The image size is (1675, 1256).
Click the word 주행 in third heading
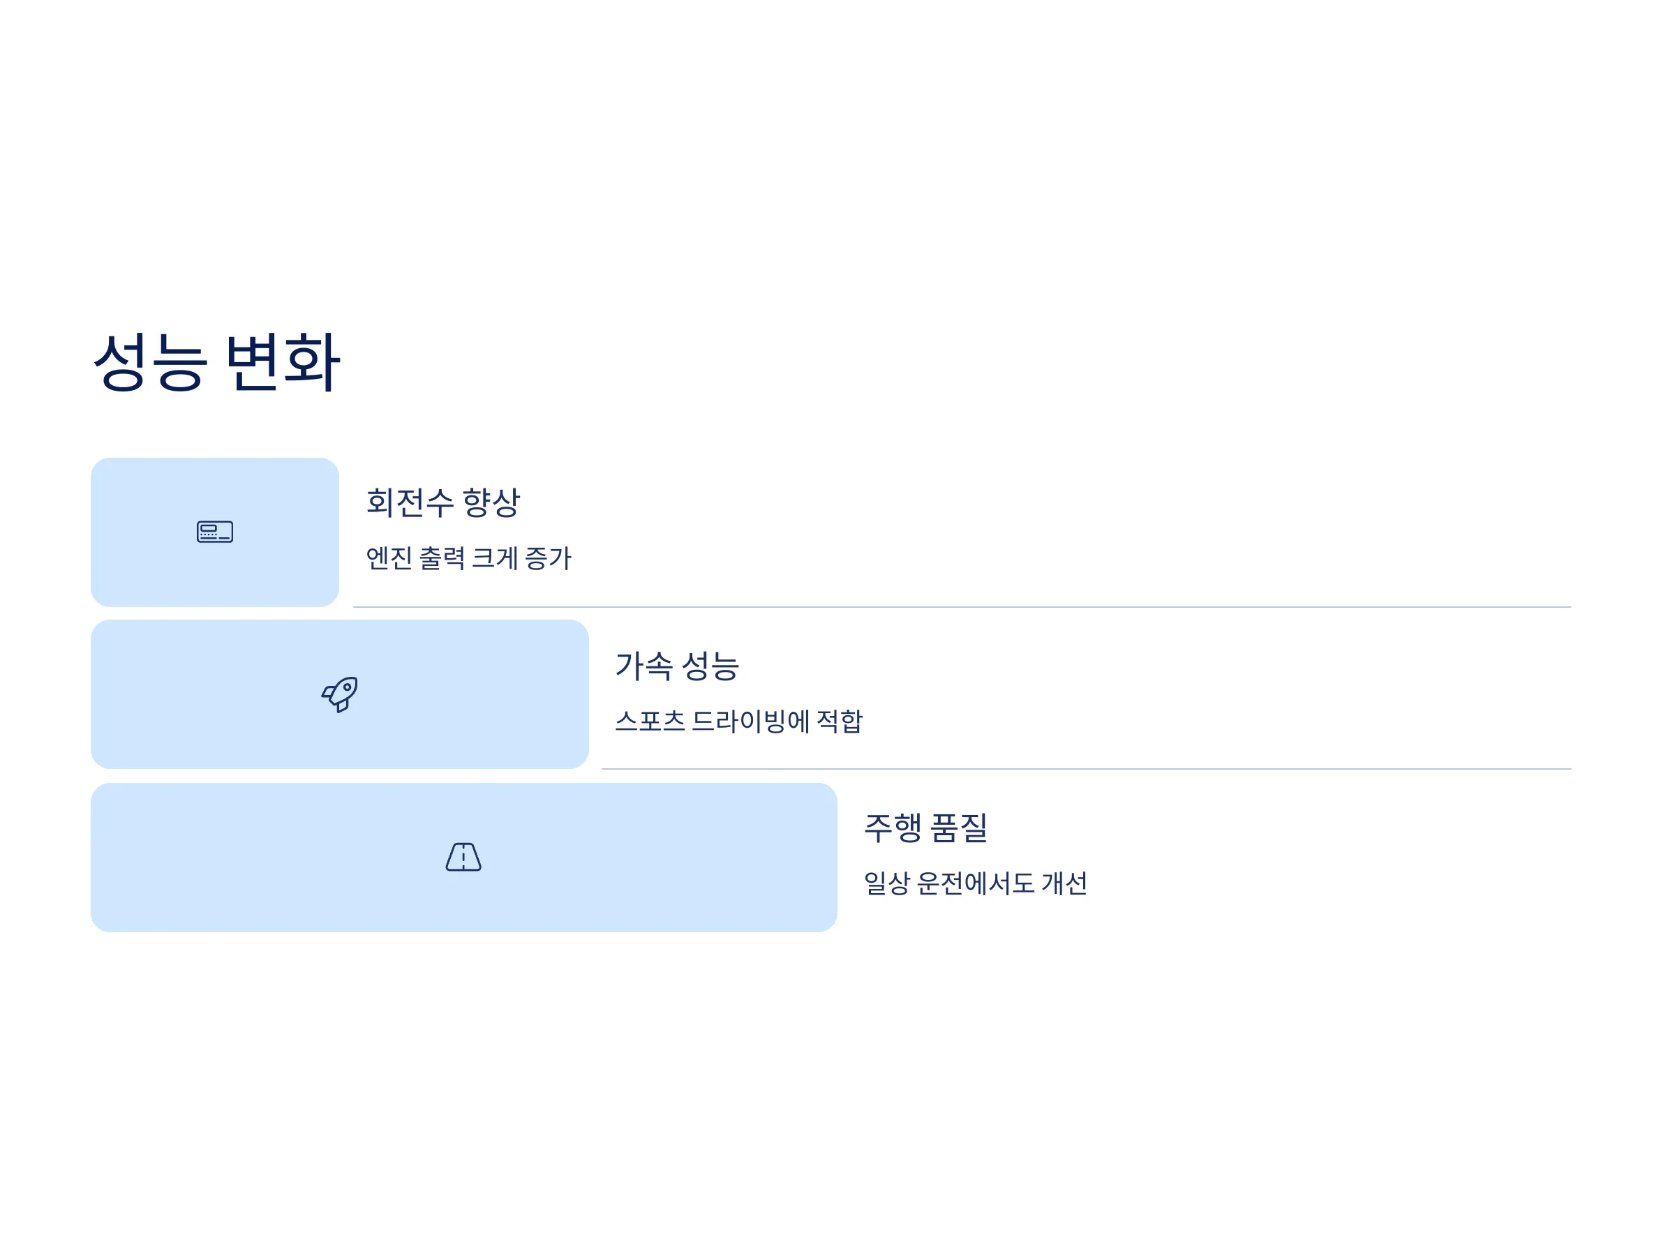pyautogui.click(x=893, y=828)
